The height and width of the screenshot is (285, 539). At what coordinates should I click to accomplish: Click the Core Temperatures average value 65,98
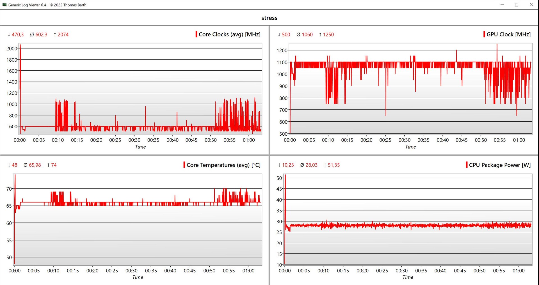click(x=35, y=165)
